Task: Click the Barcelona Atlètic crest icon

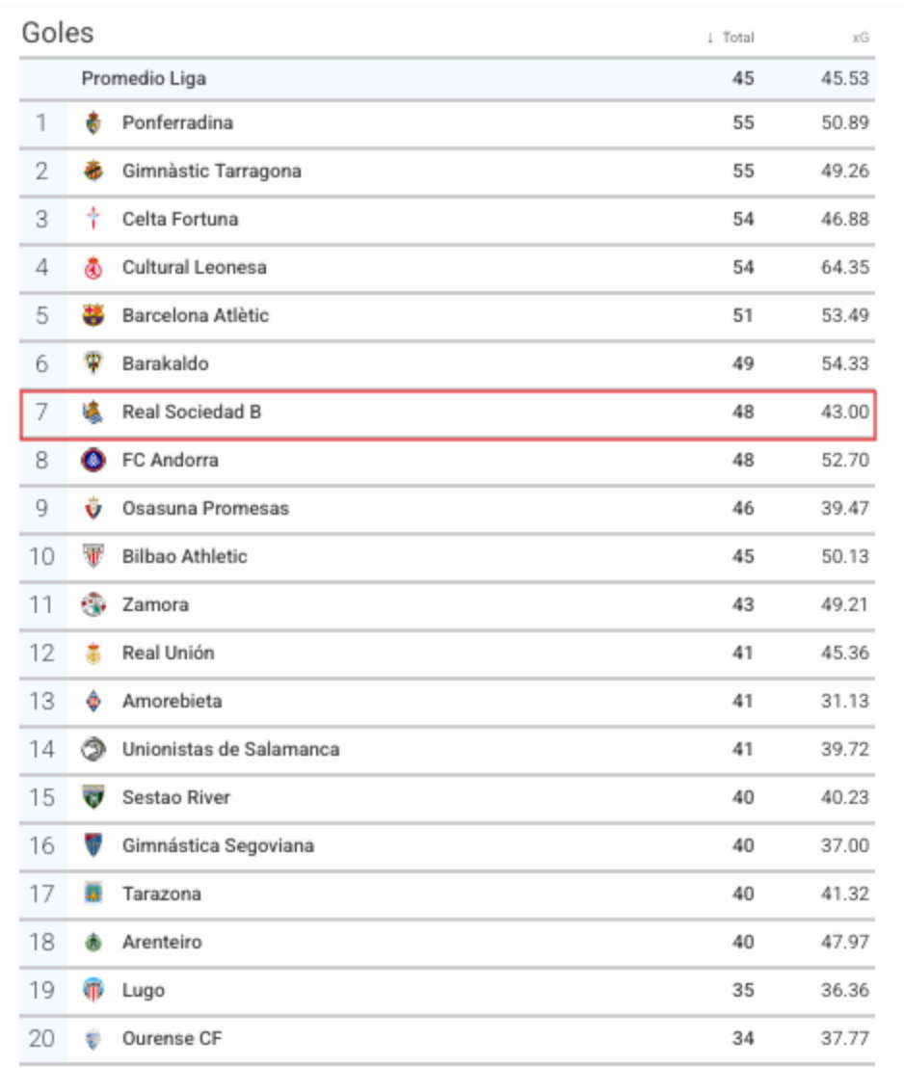Action: click(93, 315)
